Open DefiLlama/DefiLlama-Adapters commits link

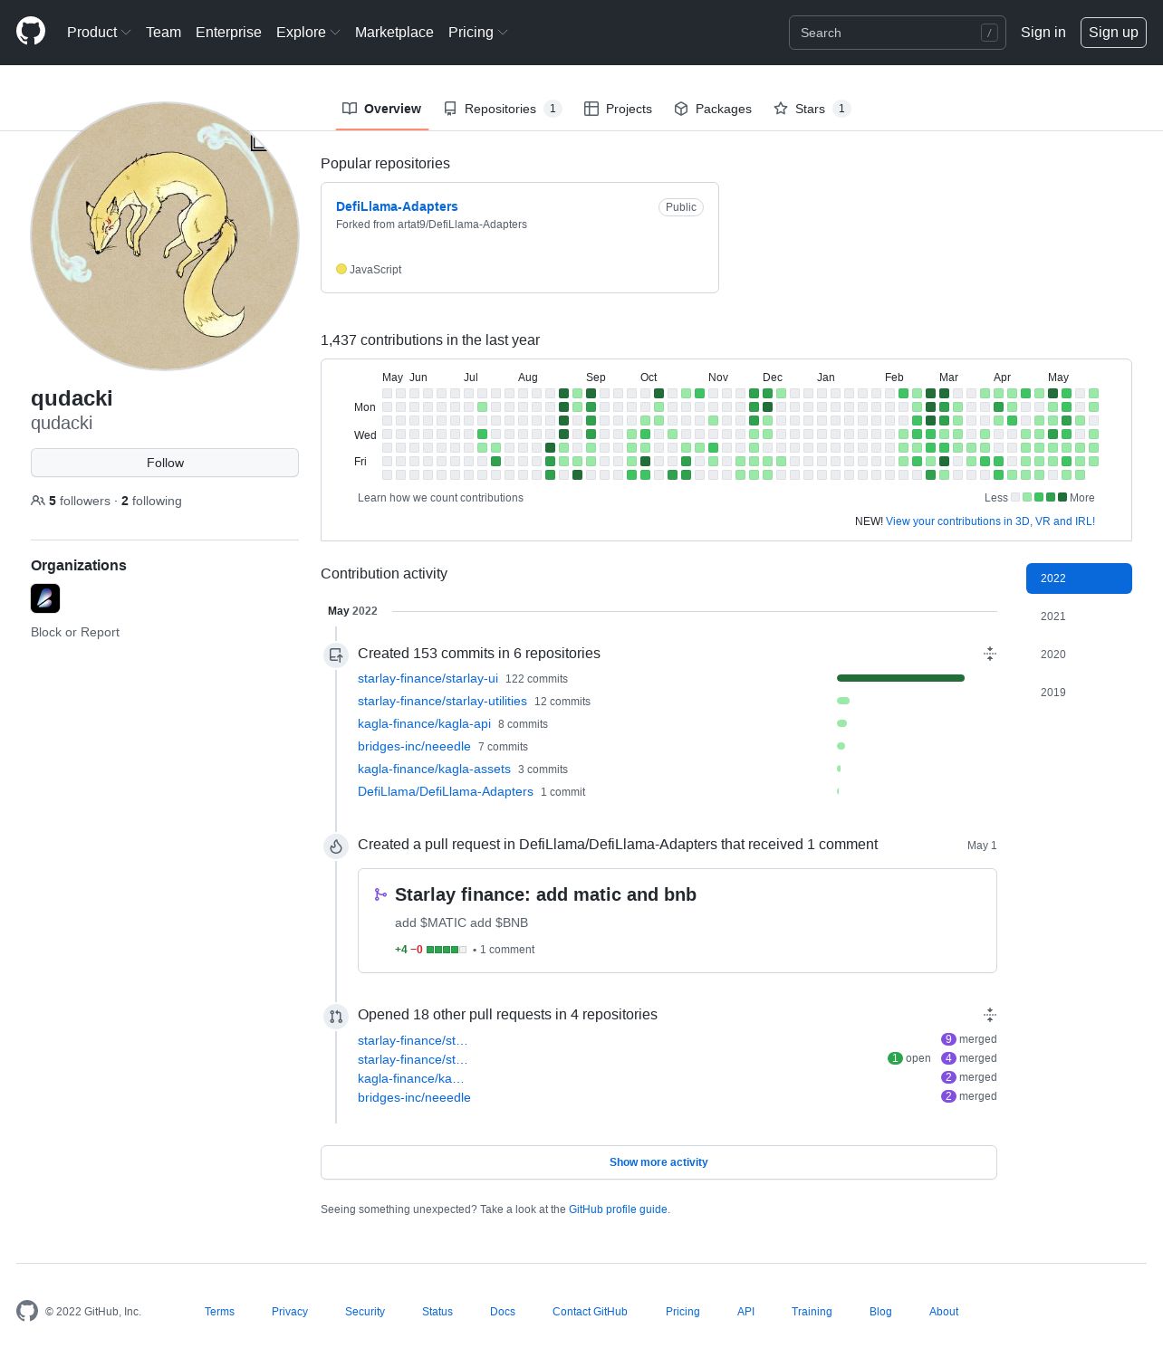point(446,791)
